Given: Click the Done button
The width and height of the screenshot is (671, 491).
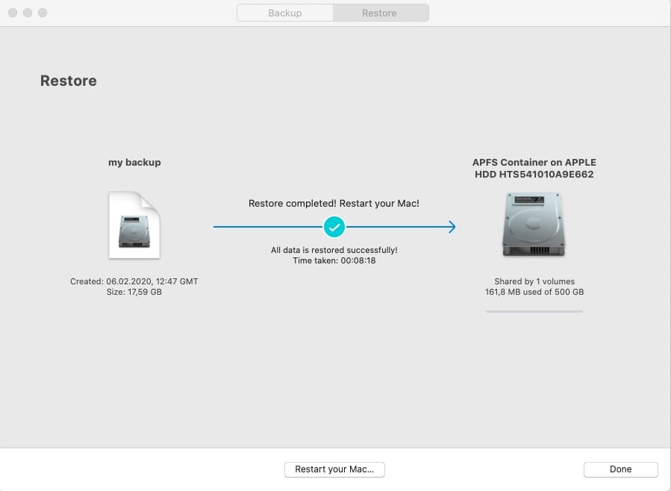Looking at the screenshot, I should click(620, 469).
